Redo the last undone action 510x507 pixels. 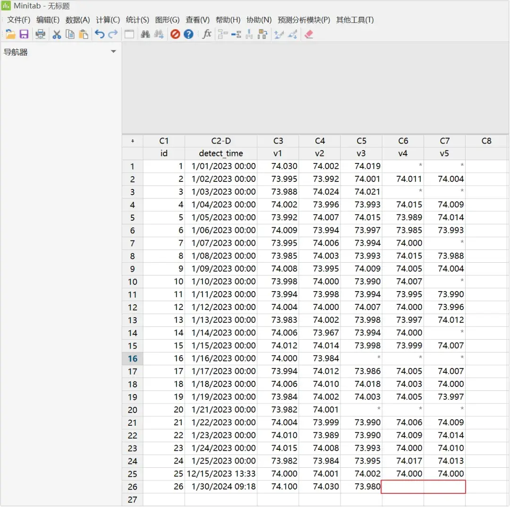click(113, 34)
